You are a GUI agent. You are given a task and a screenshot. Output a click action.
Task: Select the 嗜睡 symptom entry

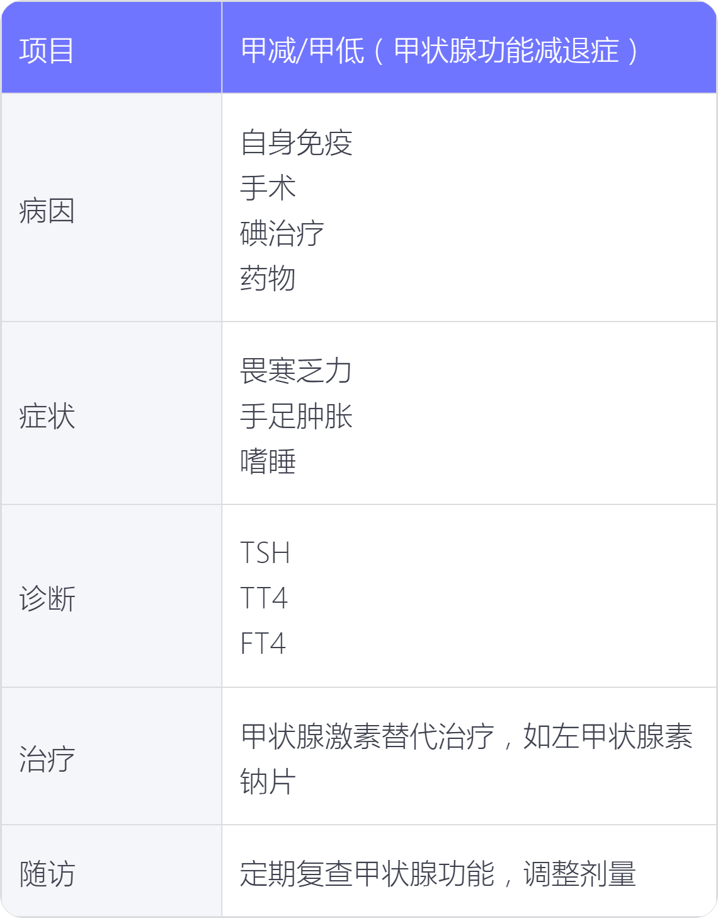point(268,462)
